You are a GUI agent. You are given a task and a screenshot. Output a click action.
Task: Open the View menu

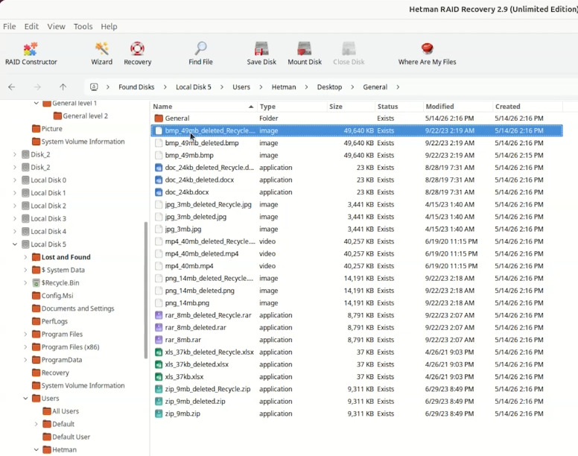(56, 27)
